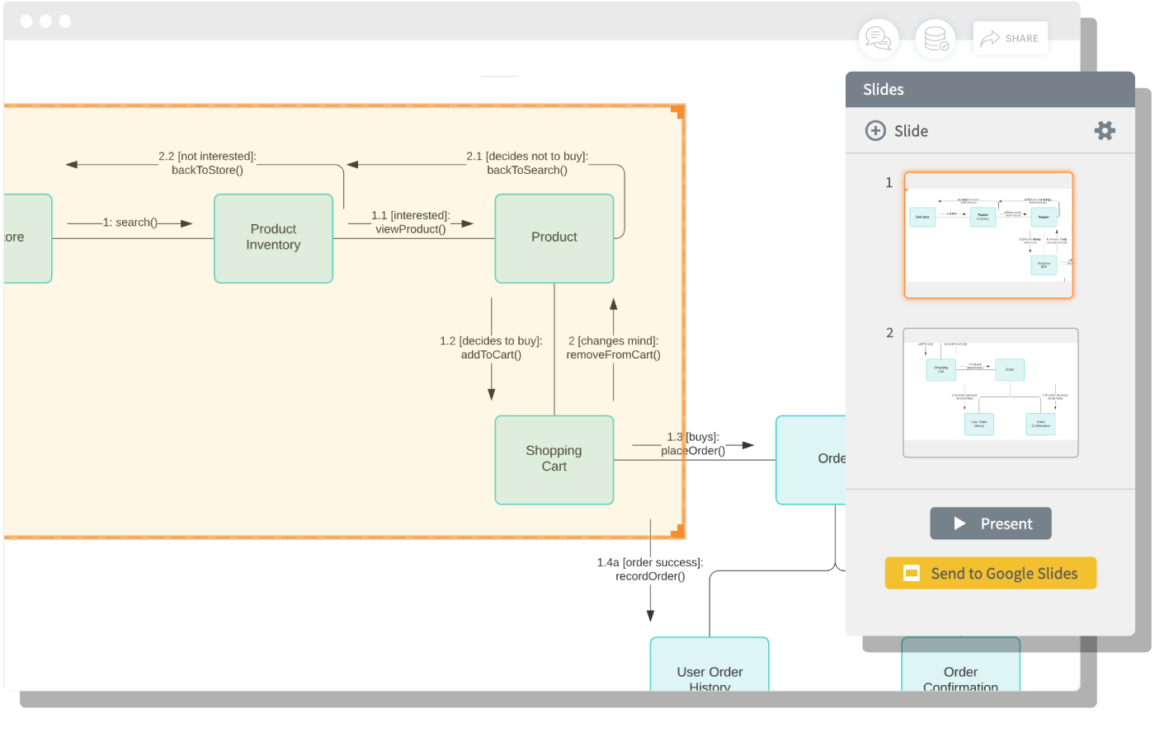Click Send to Google Slides button
1155x732 pixels.
click(991, 573)
